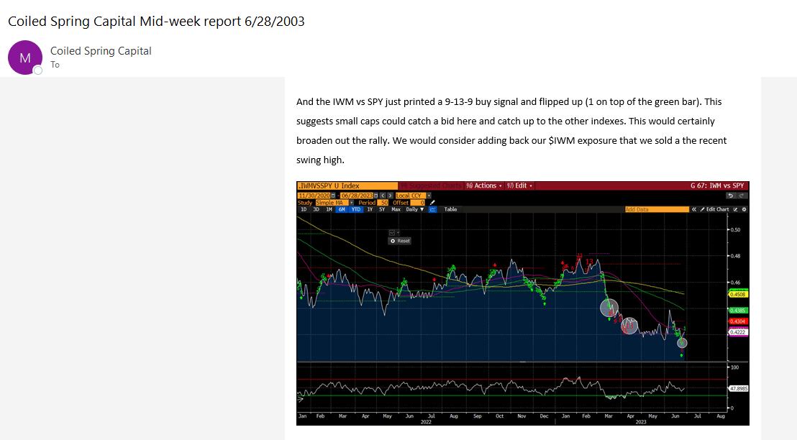
Task: Click the Edit Chart button
Action: (x=715, y=209)
